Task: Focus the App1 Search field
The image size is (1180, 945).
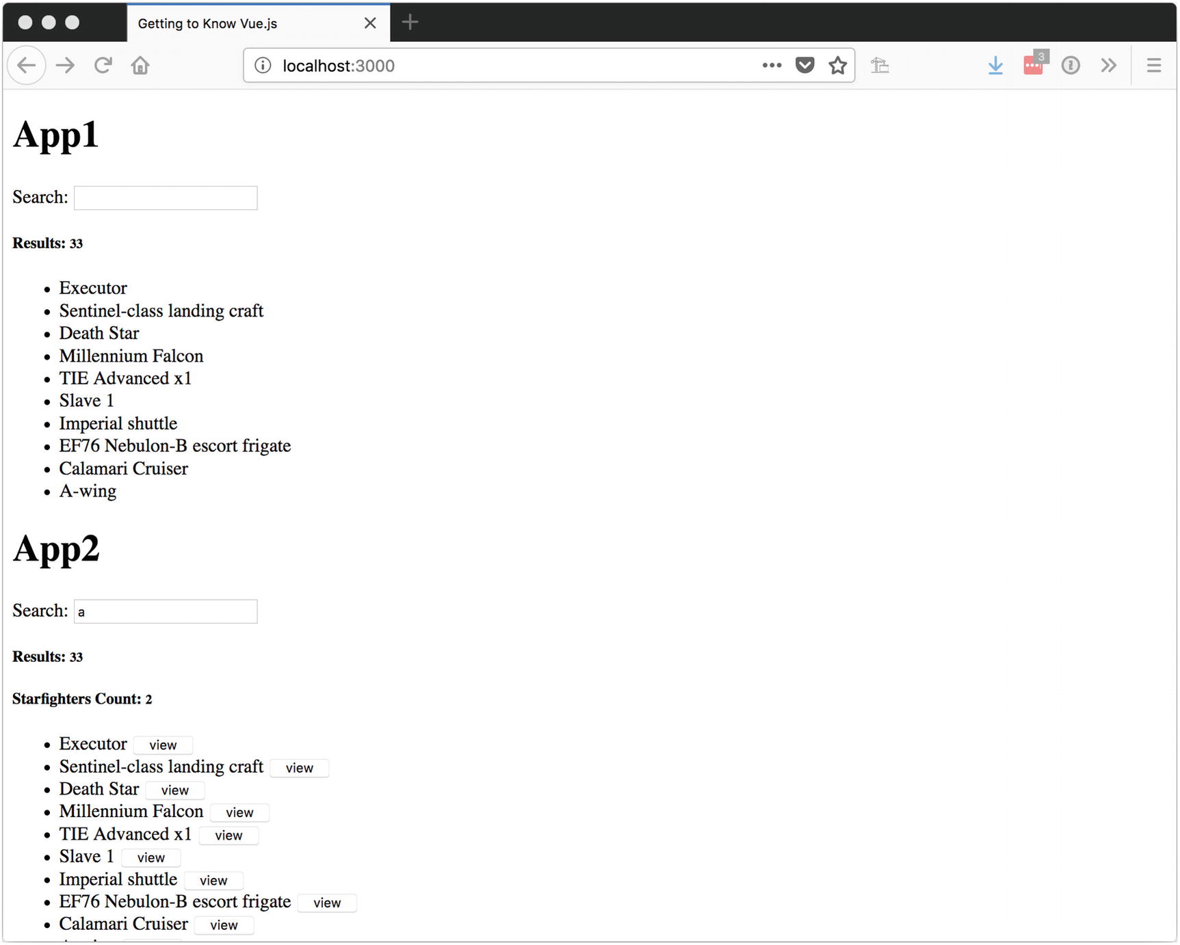Action: [x=166, y=198]
